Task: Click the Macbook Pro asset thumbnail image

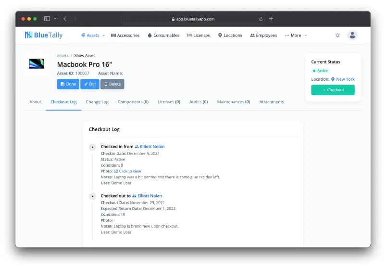Action: click(x=37, y=64)
